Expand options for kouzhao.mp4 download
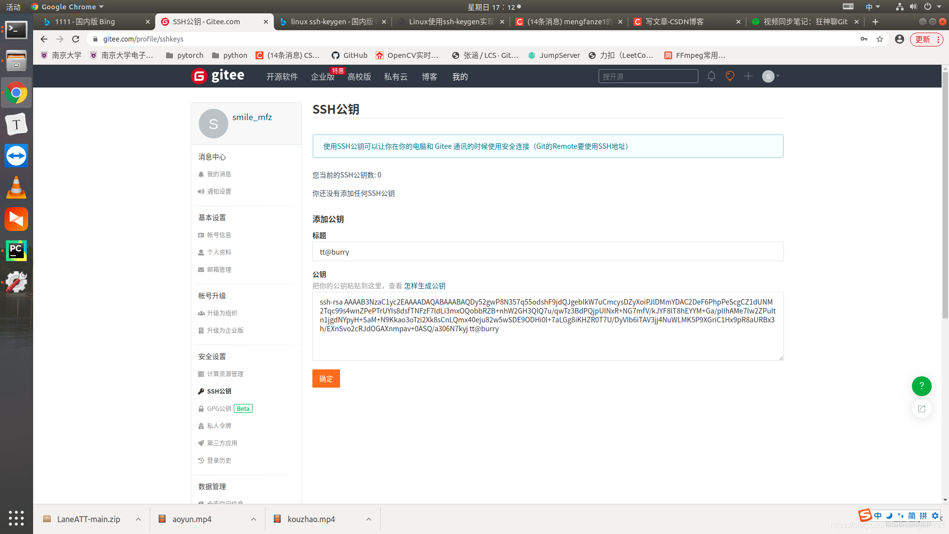Viewport: 949px width, 534px height. 369,519
